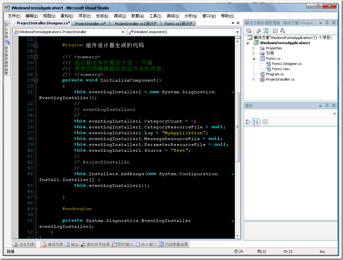The image size is (343, 260).
Task: Select the solution root node
Action: point(292,38)
